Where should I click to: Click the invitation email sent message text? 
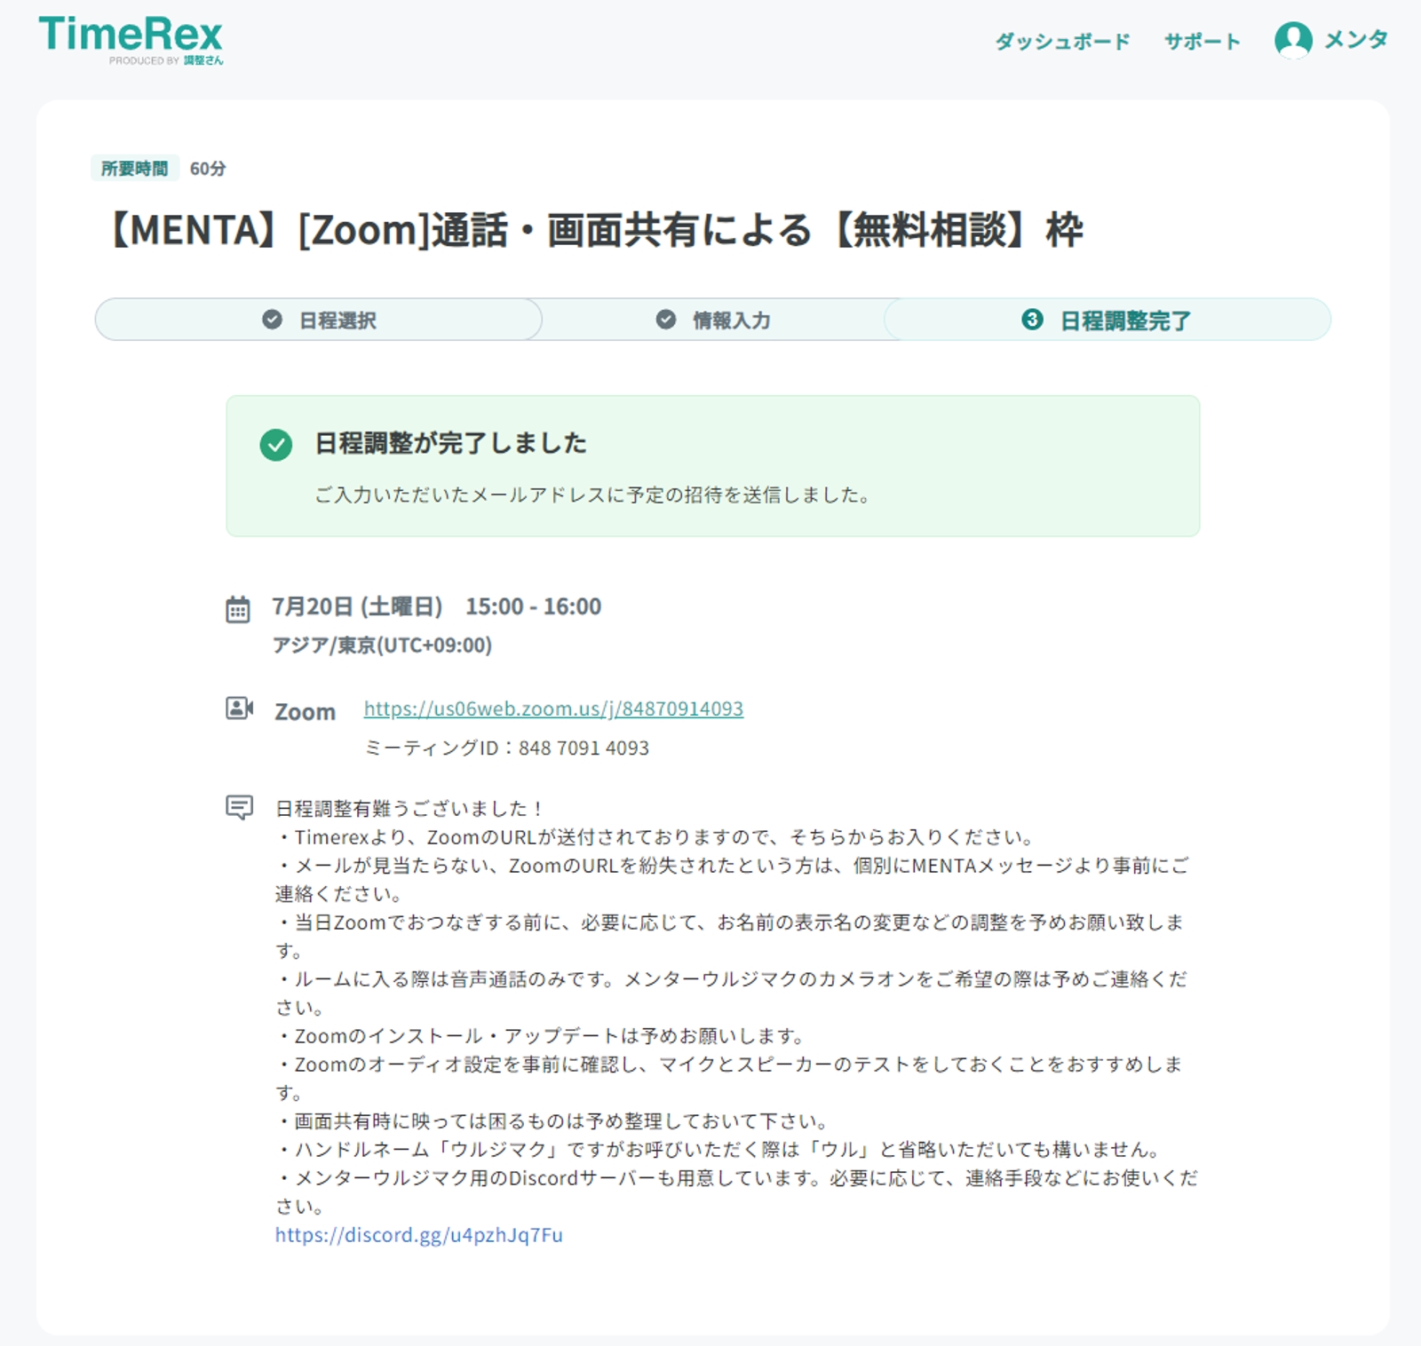click(x=592, y=495)
